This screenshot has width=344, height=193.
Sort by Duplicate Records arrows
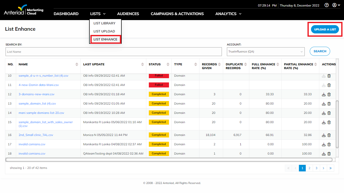(x=246, y=64)
